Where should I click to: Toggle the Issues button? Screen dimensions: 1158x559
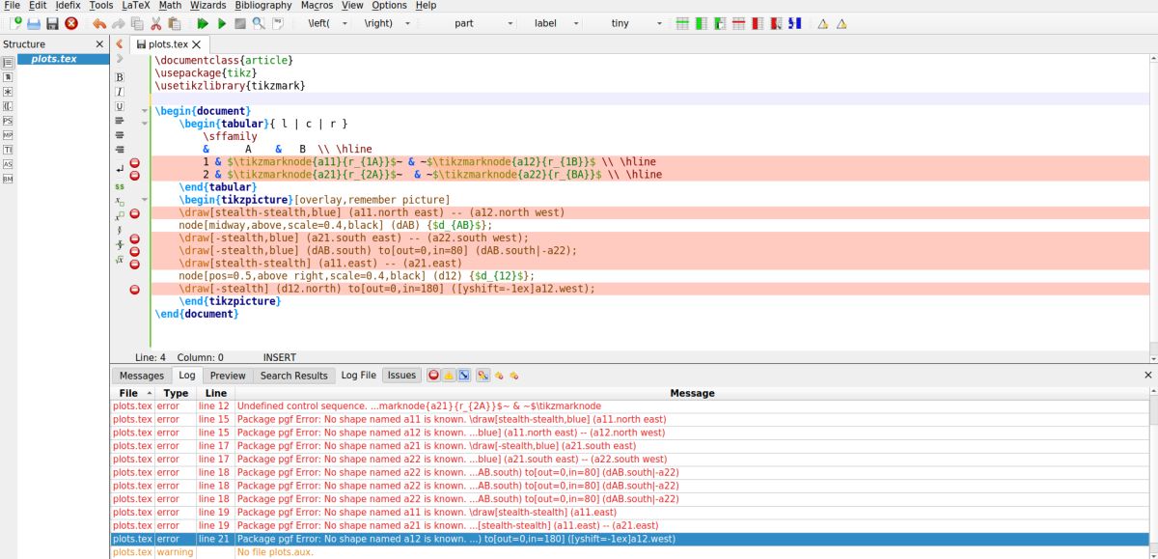[x=401, y=376]
